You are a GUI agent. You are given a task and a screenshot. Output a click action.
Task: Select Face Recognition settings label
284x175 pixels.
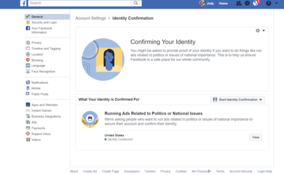click(43, 71)
